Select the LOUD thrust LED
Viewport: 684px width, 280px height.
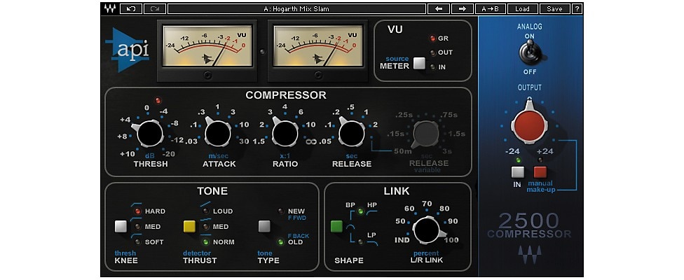[x=206, y=211]
